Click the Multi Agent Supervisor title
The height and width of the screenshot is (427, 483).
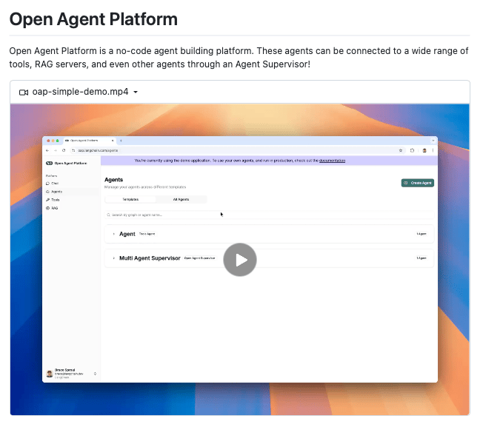tap(150, 258)
